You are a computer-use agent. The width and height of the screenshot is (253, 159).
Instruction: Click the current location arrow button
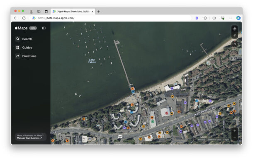coord(235,35)
